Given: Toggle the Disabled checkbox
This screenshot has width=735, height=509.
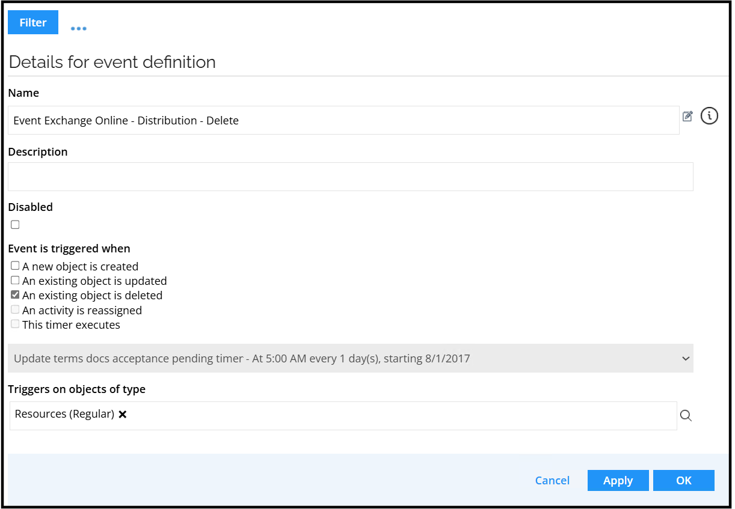Looking at the screenshot, I should coord(15,225).
